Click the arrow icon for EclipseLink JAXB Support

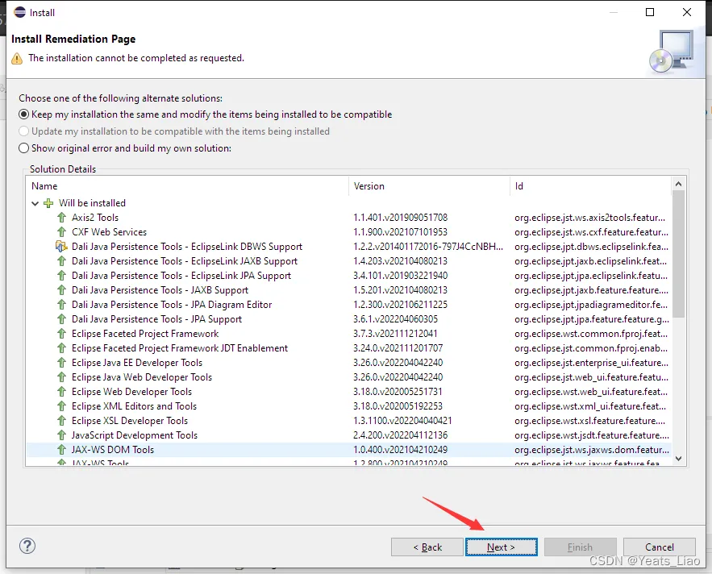click(x=61, y=261)
